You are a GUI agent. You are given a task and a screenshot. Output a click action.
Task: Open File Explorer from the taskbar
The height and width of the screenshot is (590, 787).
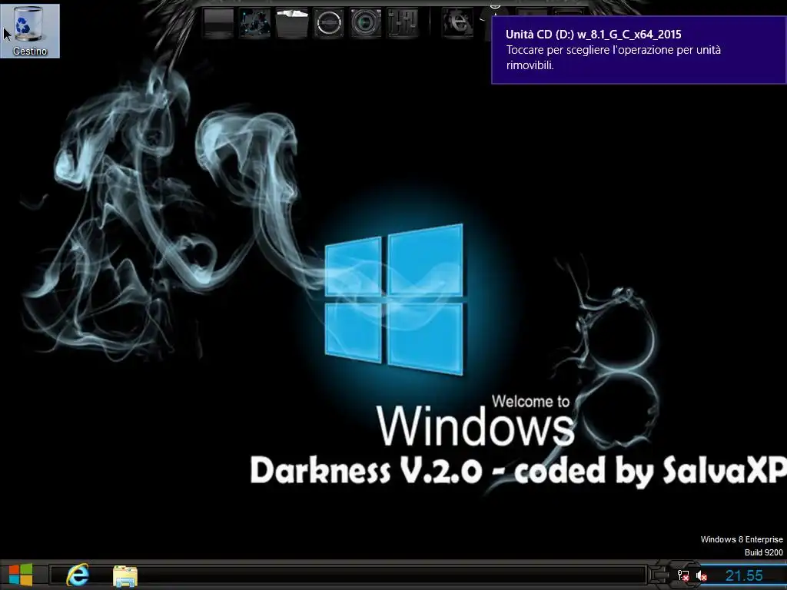pos(125,575)
